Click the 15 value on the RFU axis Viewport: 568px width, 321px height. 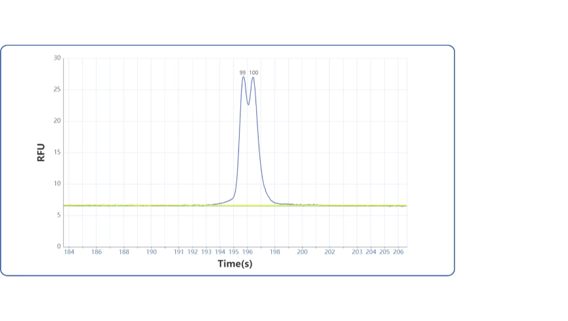[x=57, y=153]
